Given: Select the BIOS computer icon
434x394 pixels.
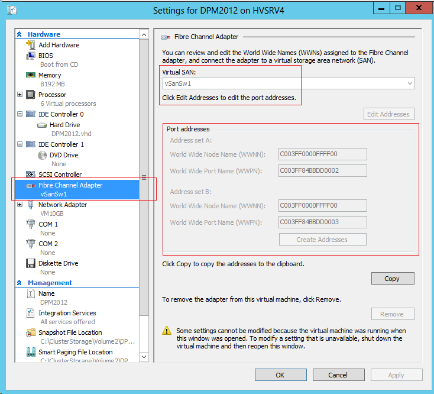Looking at the screenshot, I should (x=30, y=56).
